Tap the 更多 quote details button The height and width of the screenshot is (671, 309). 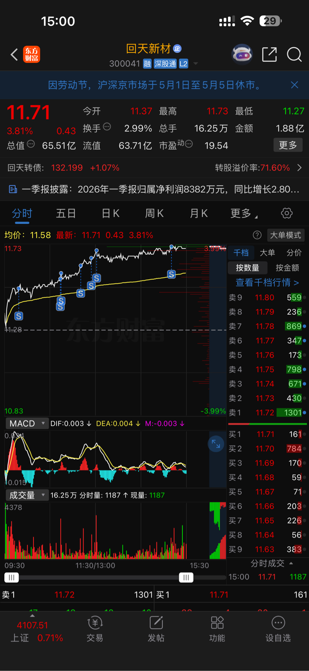288,145
